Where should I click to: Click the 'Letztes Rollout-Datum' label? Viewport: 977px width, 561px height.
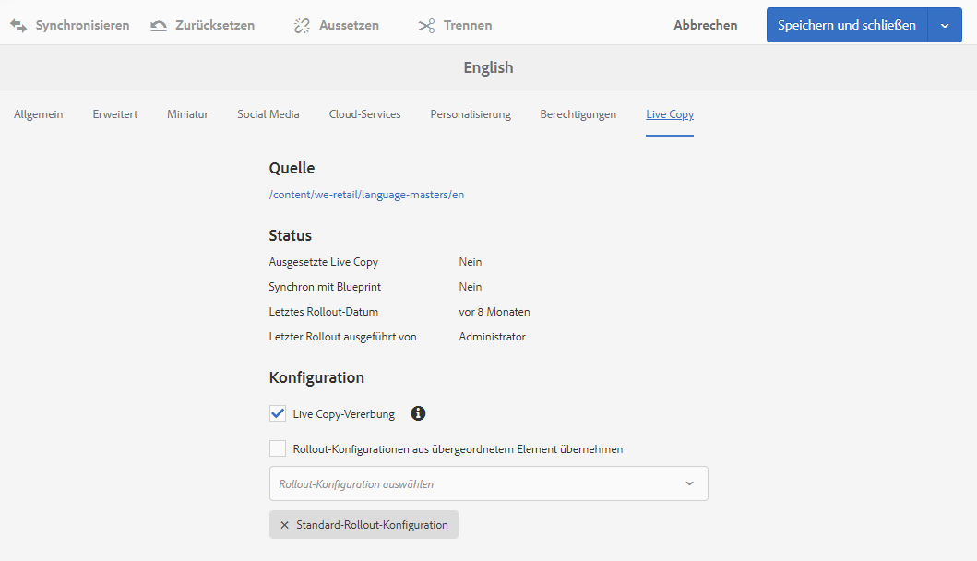(324, 312)
